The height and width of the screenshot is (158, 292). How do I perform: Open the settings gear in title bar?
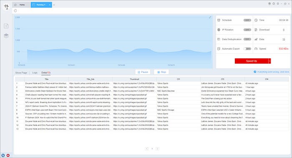278,4
